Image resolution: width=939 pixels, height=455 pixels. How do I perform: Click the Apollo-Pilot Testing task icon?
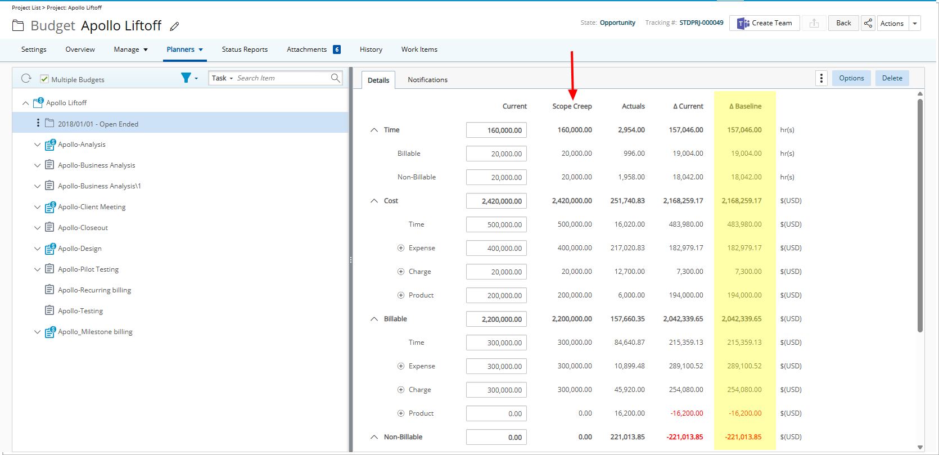pyautogui.click(x=49, y=269)
